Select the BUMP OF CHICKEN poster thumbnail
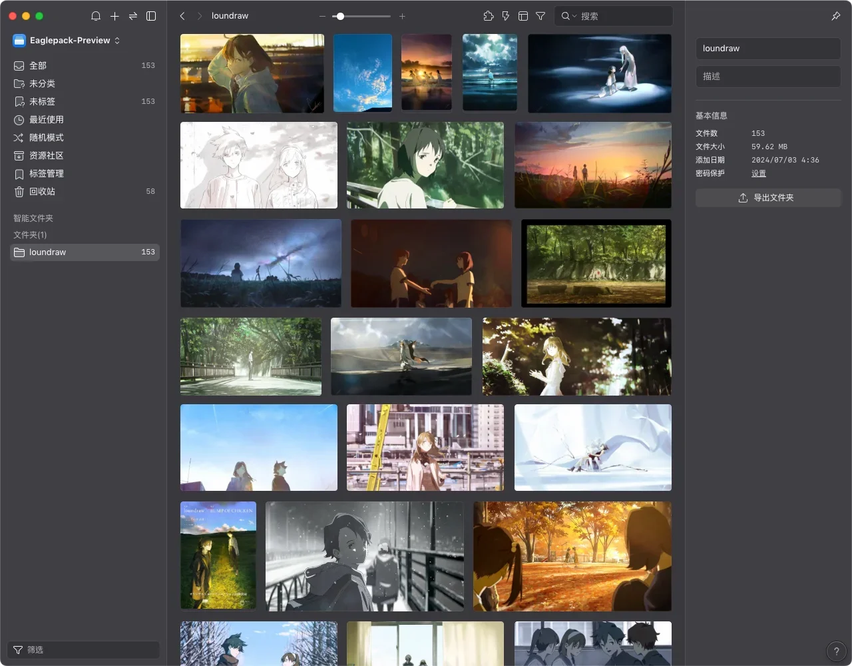Image resolution: width=852 pixels, height=666 pixels. (218, 555)
